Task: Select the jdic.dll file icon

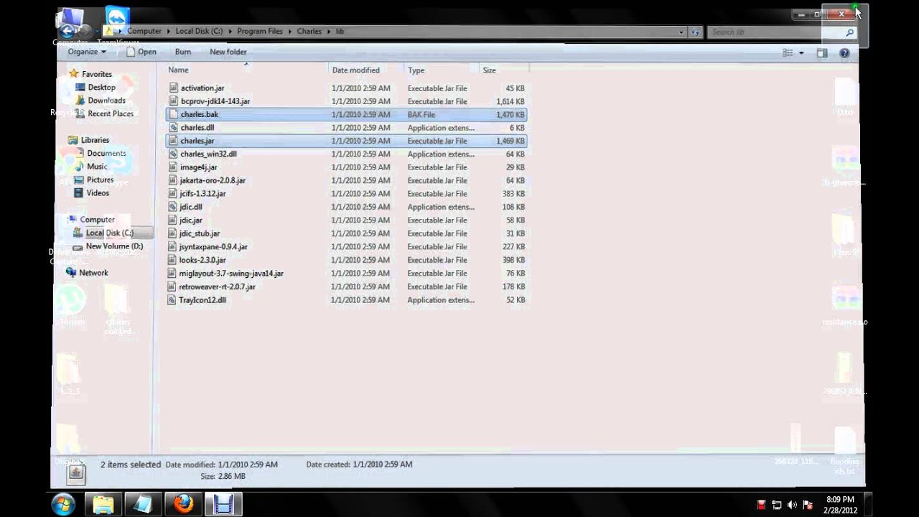Action: pos(173,207)
